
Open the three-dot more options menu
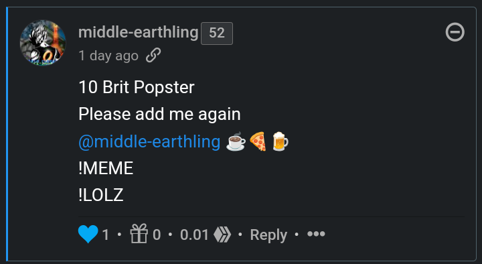316,234
